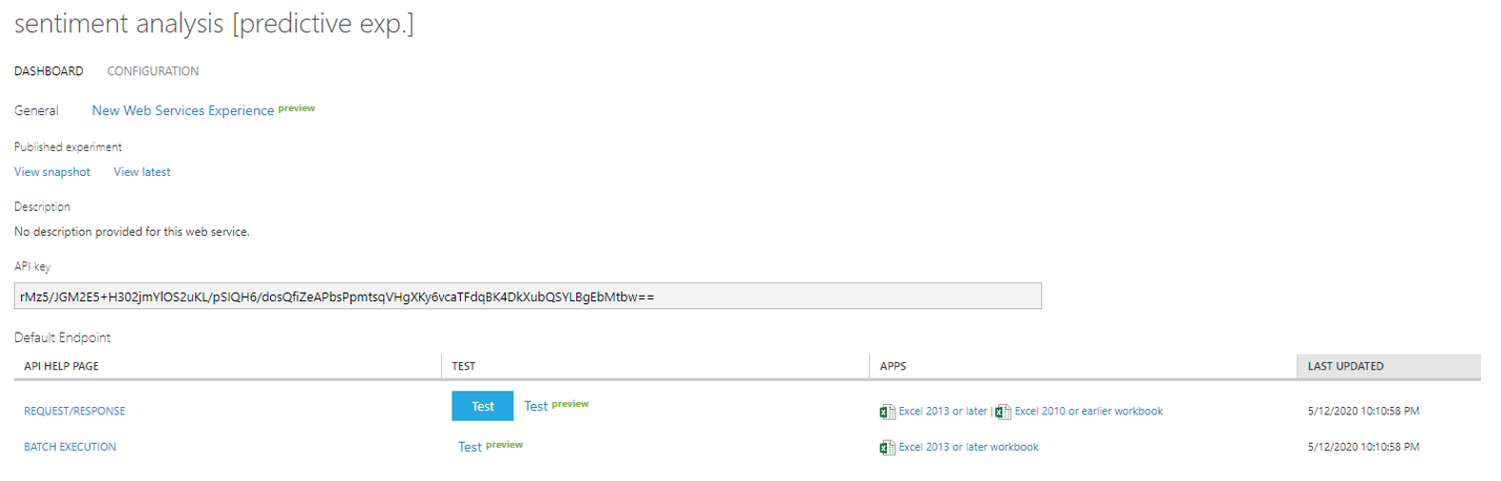
Task: Click View latest link
Action: tap(142, 172)
